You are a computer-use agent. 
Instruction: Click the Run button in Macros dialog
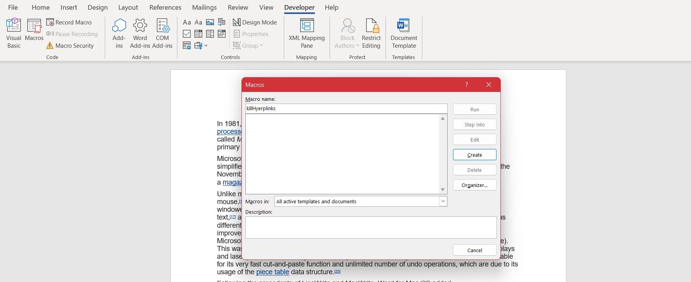pyautogui.click(x=474, y=109)
